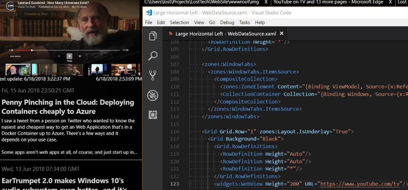The height and width of the screenshot is (190, 408).
Task: Click More Options under the video
Action: coord(16,56)
